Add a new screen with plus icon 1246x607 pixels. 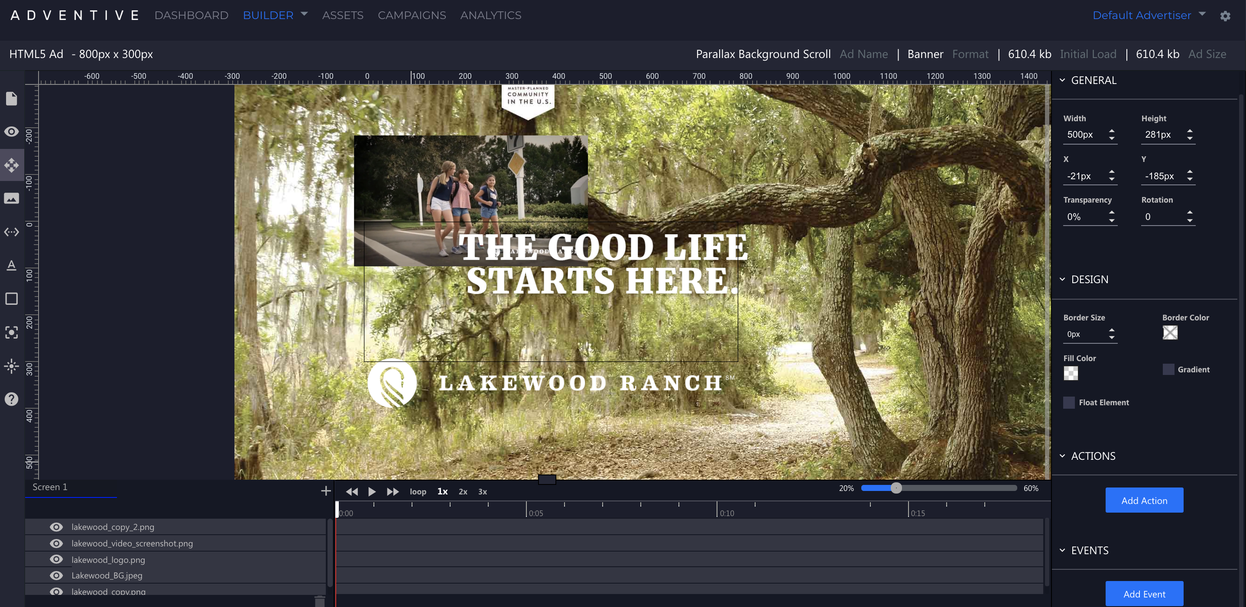[326, 491]
